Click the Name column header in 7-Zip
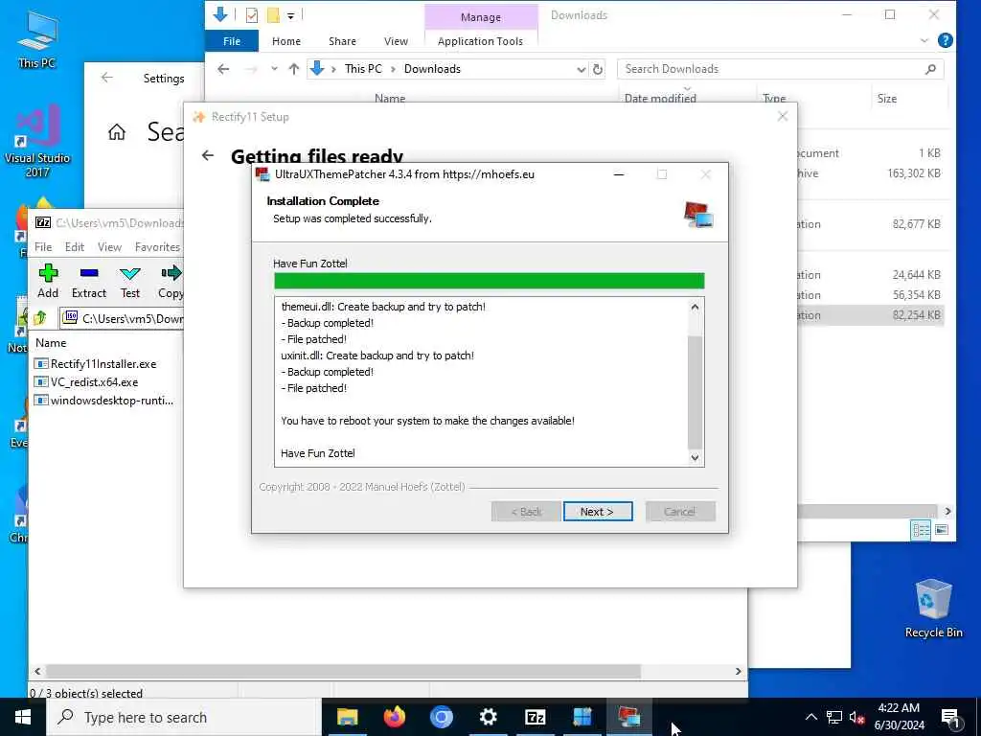Viewport: 981px width, 736px height. pyautogui.click(x=51, y=343)
